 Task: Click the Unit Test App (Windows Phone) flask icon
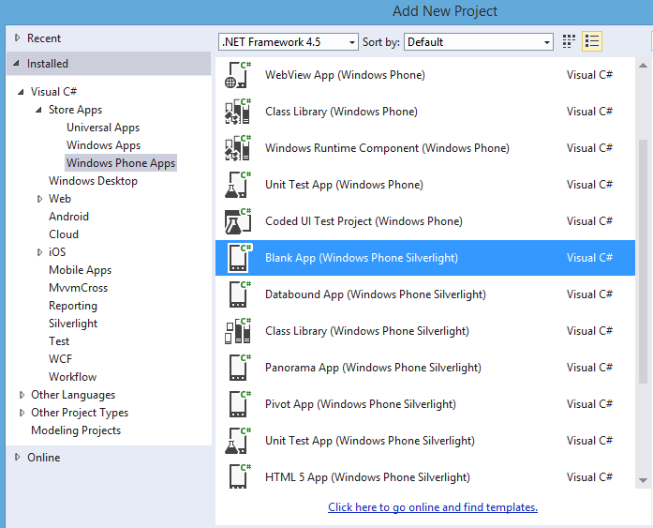[x=238, y=185]
